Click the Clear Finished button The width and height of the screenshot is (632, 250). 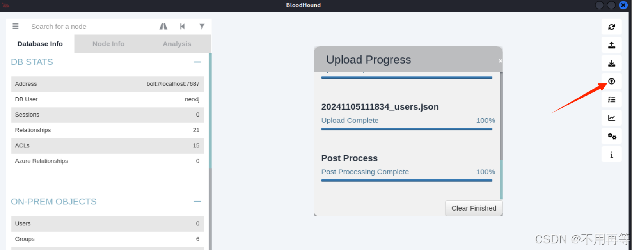(x=474, y=208)
